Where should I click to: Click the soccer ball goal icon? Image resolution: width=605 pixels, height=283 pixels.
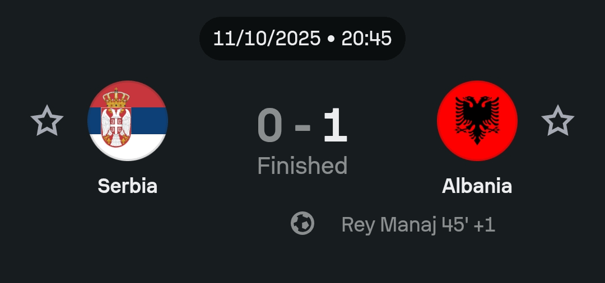pos(302,224)
